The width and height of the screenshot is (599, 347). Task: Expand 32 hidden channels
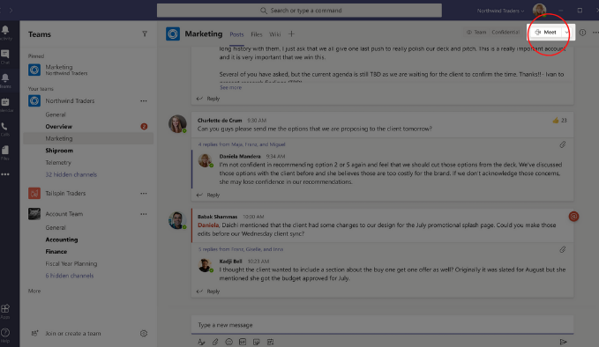[71, 174]
